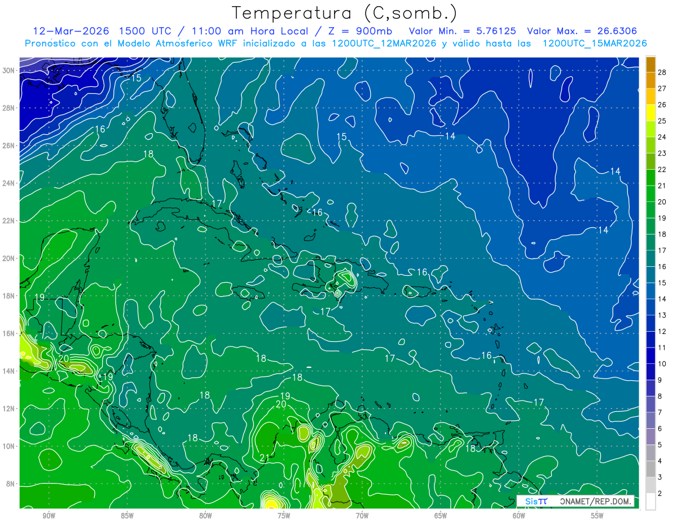Screen dimensions: 677x523
Task: Click the '1200UTC_15MAR2026' valid-until time text
Action: point(594,43)
